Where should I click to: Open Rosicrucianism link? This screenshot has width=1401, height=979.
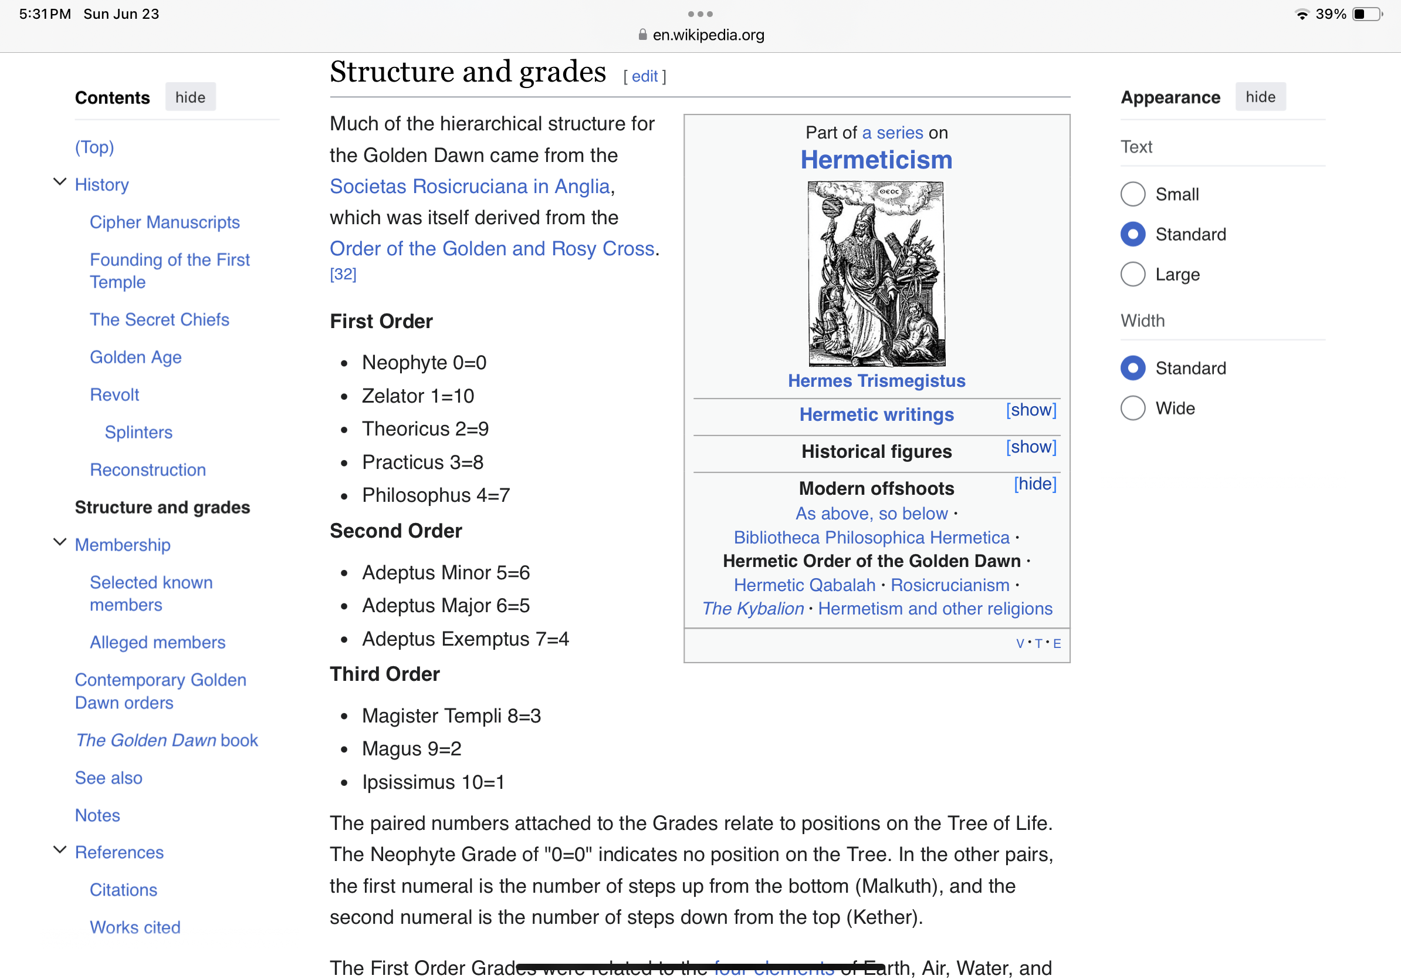coord(950,585)
